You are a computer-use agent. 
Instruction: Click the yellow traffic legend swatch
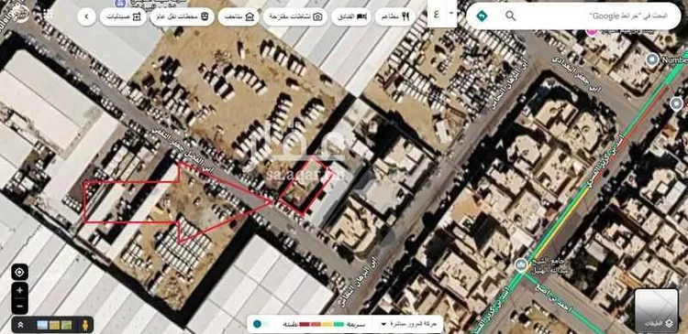[327, 324]
